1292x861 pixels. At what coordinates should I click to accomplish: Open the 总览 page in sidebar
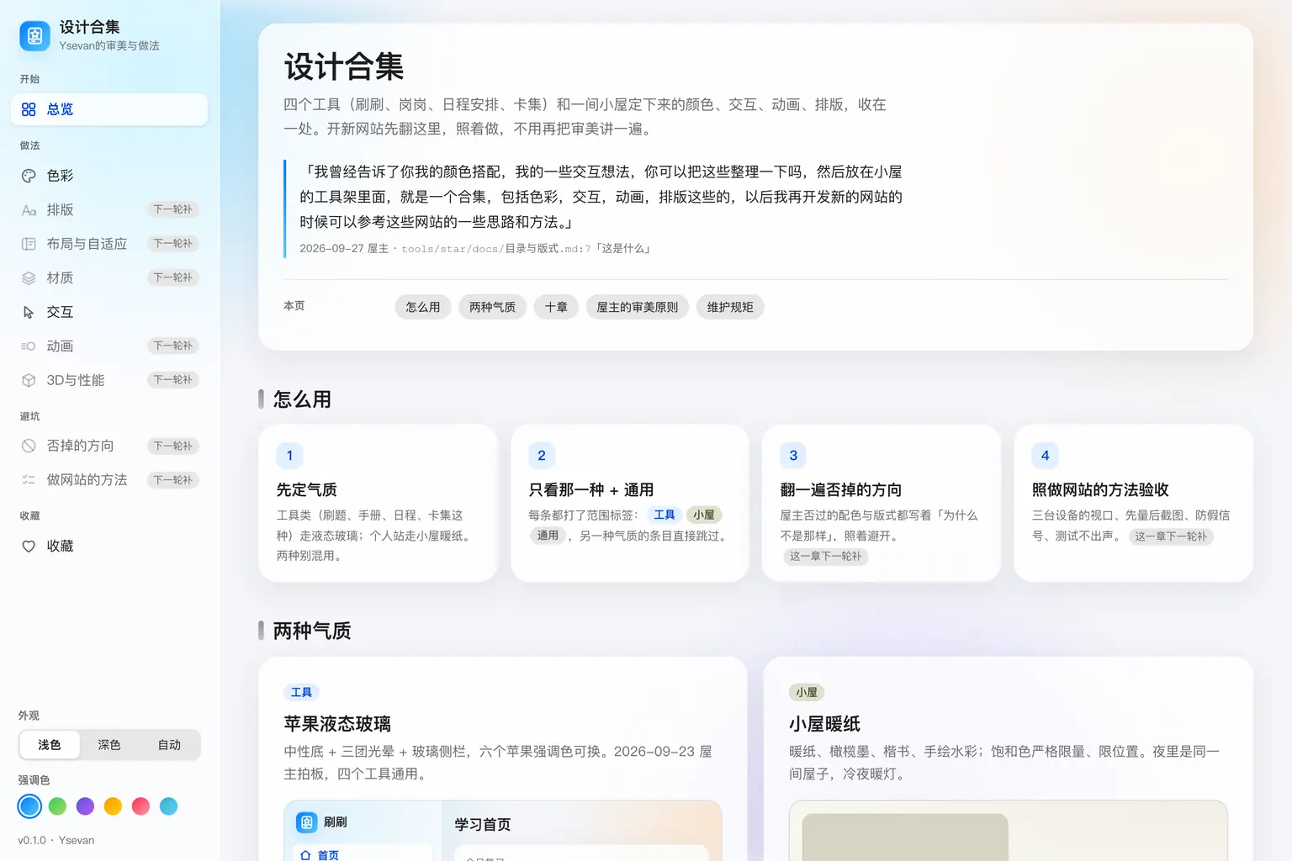pyautogui.click(x=109, y=109)
